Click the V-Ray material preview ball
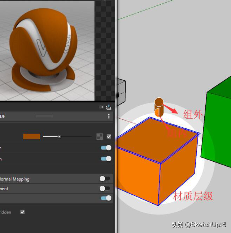Image resolution: width=231 pixels, height=233 pixels. coord(44,51)
